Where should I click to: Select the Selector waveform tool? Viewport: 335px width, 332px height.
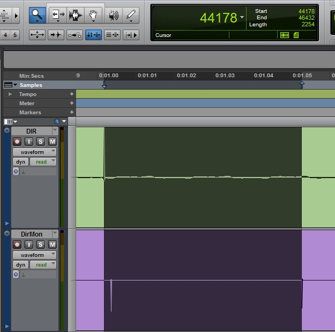[75, 16]
